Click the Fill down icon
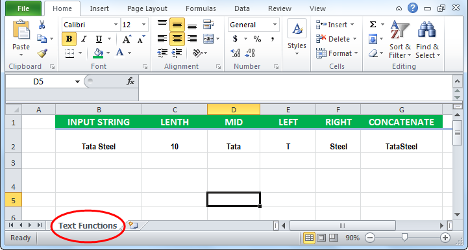Image resolution: width=468 pixels, height=250 pixels. 373,39
